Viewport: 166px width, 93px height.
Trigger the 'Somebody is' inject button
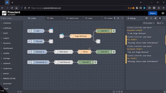[x=29, y=62]
